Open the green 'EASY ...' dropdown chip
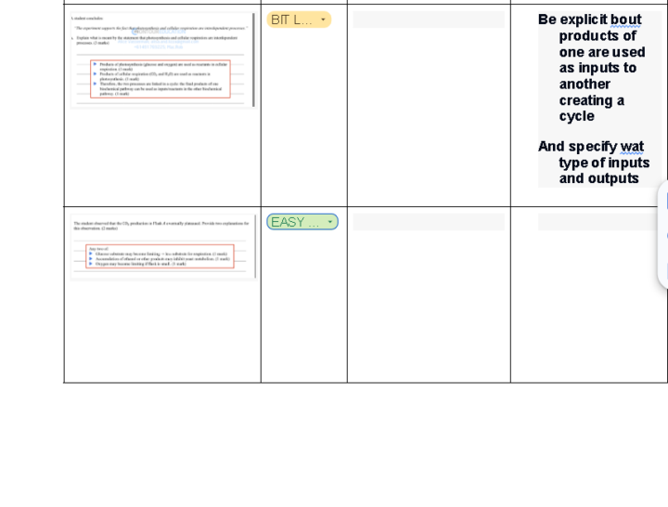668x507 pixels. pos(302,222)
